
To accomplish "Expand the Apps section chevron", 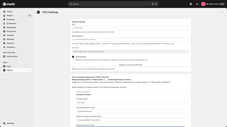I will [x=8, y=62].
